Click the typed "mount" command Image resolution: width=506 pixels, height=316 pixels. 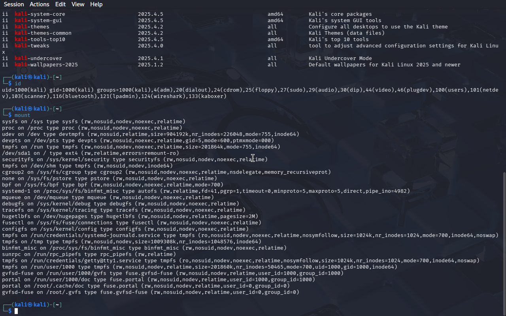23,115
